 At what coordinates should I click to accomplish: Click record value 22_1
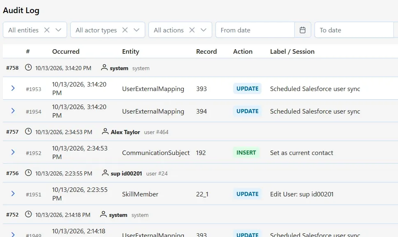202,194
